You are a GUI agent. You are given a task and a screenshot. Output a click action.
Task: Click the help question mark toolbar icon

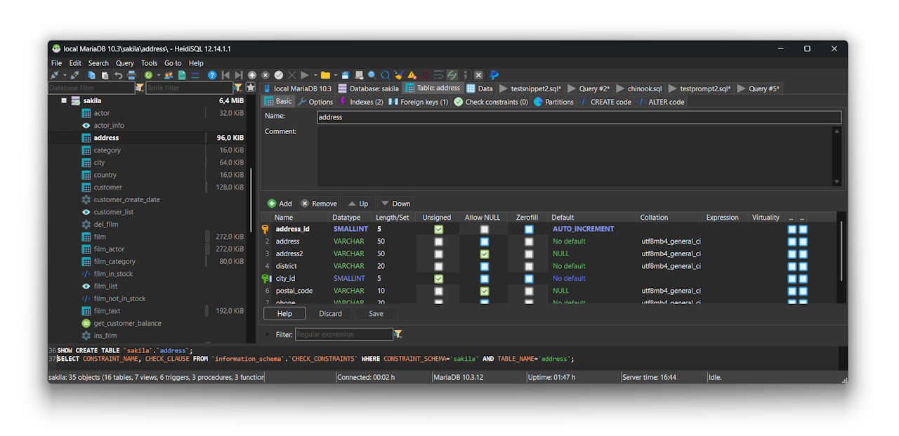tap(212, 75)
